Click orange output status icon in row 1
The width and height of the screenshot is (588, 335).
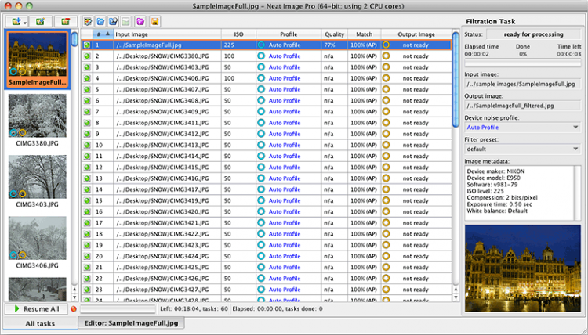386,45
